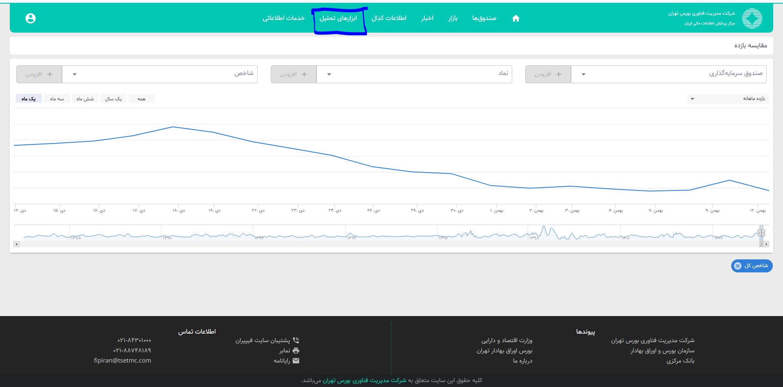Click the پشتیبان سایت فیپیران label
This screenshot has height=387, width=783.
tap(263, 340)
